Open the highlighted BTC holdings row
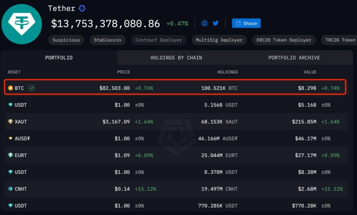This screenshot has height=215, width=357. [174, 88]
